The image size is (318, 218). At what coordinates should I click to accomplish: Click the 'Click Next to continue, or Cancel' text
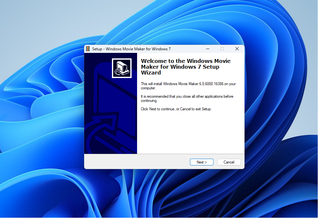tap(176, 109)
